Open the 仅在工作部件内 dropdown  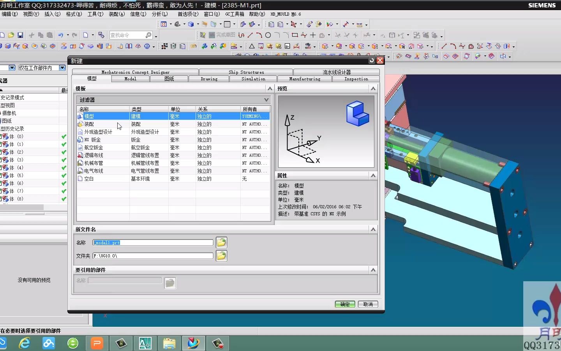coord(62,68)
